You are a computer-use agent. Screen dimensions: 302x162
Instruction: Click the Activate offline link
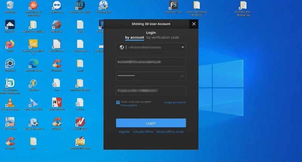click(143, 132)
